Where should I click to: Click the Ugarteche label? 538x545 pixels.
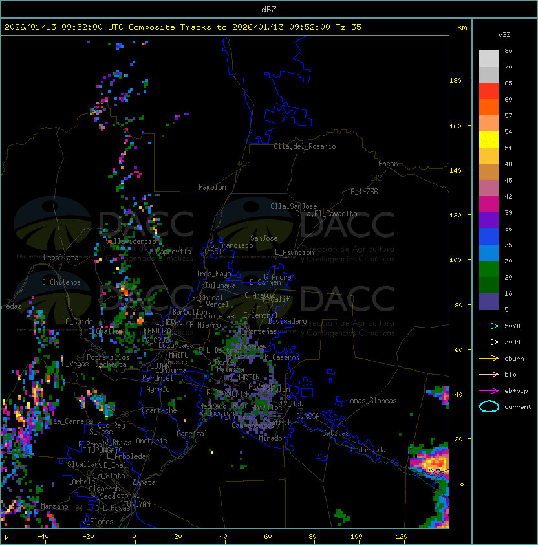pos(160,410)
